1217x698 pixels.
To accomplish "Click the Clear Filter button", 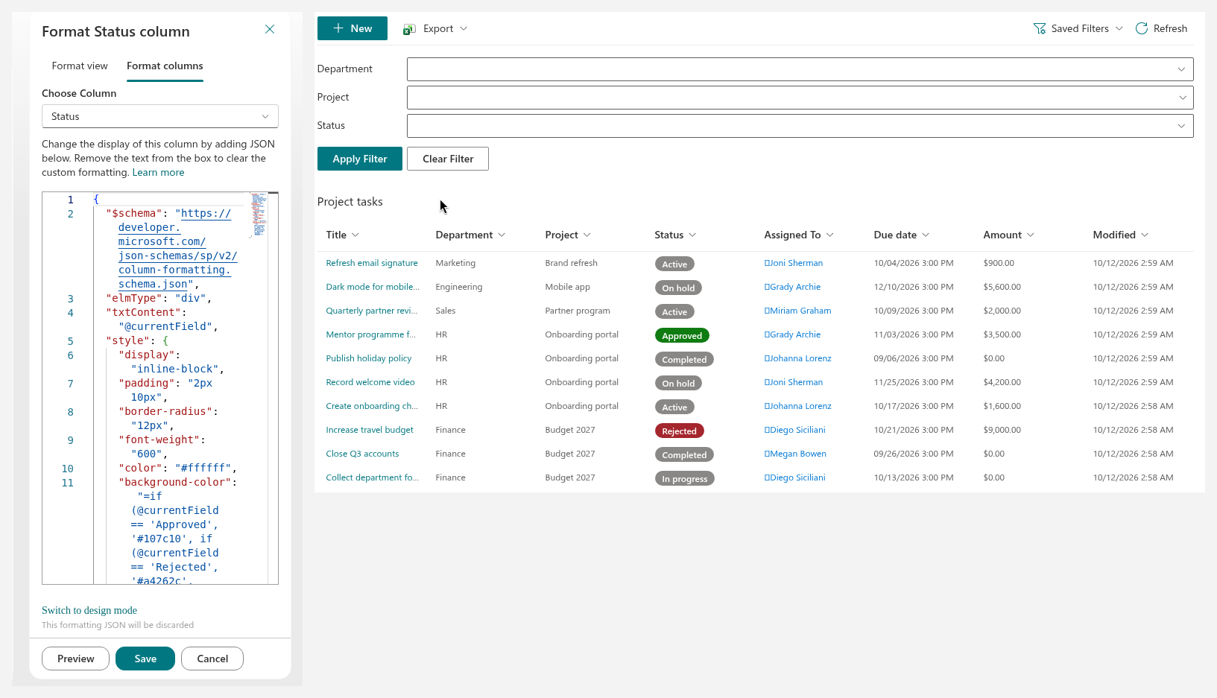I will [448, 159].
